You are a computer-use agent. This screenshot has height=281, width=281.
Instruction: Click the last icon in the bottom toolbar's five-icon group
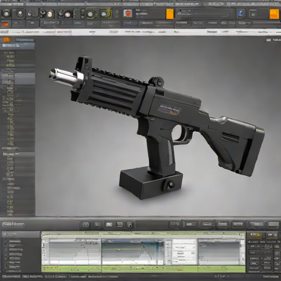coord(130,224)
